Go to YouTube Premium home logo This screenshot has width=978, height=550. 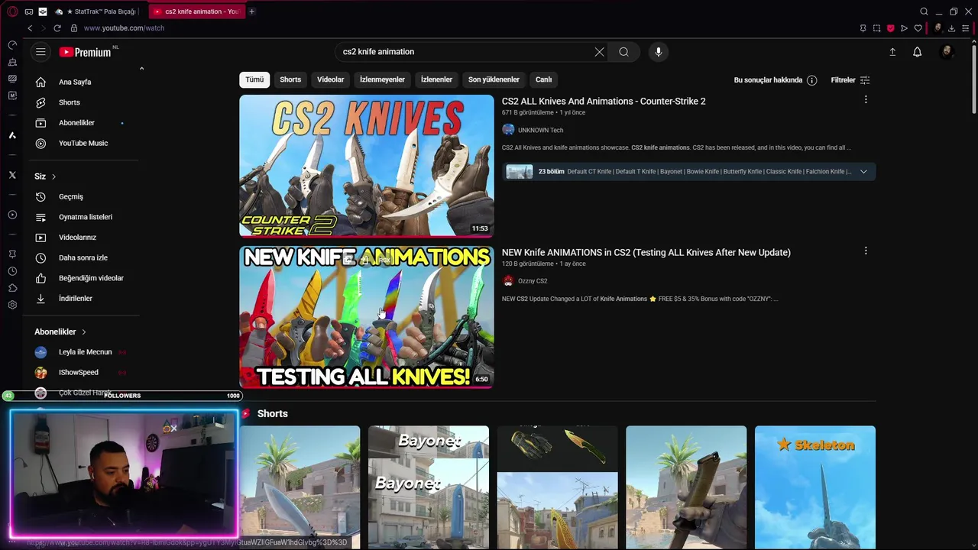tap(86, 52)
